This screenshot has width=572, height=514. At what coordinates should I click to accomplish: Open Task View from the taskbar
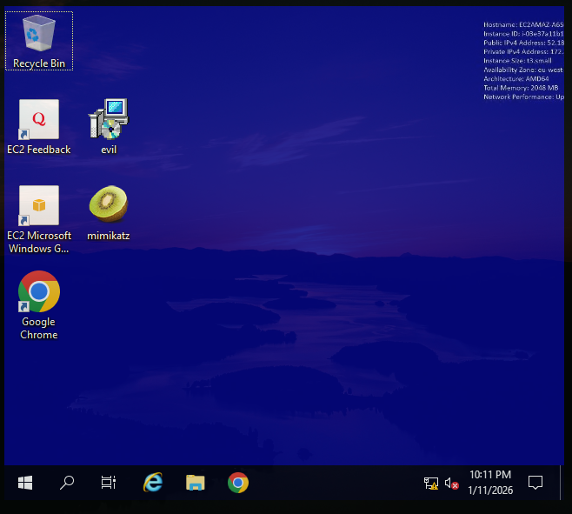coord(109,483)
